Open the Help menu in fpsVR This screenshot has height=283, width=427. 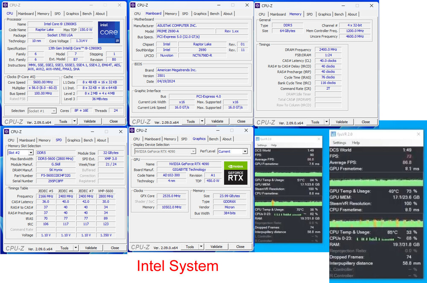point(357,143)
